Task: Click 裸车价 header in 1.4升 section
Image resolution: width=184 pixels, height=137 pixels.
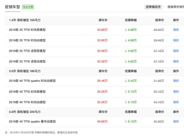Action: point(103,20)
